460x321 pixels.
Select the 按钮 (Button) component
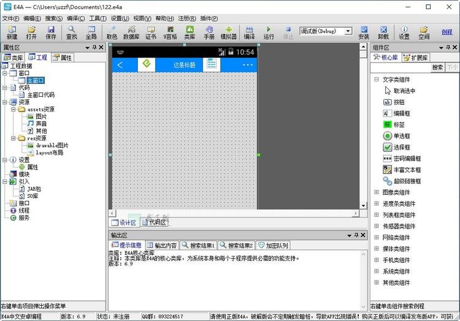pyautogui.click(x=394, y=102)
